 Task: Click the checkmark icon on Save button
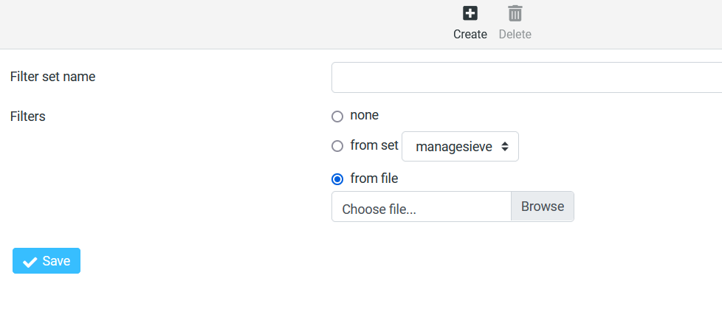point(30,262)
